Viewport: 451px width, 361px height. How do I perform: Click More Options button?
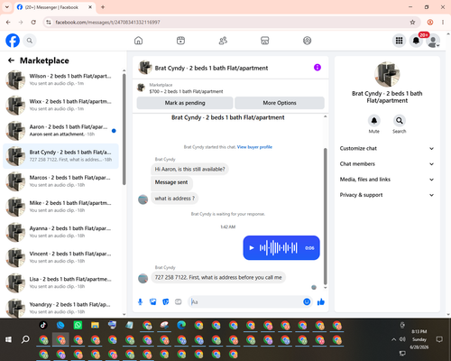click(x=280, y=103)
